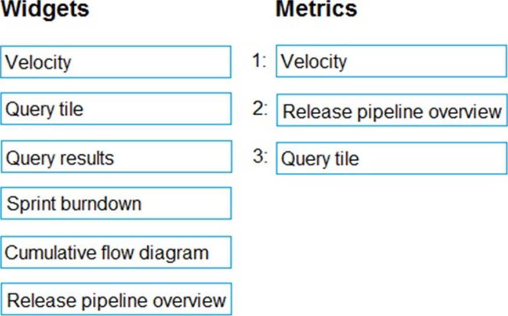Select the last item in the Widgets list
Screen dimensions: 508x316
[x=116, y=300]
